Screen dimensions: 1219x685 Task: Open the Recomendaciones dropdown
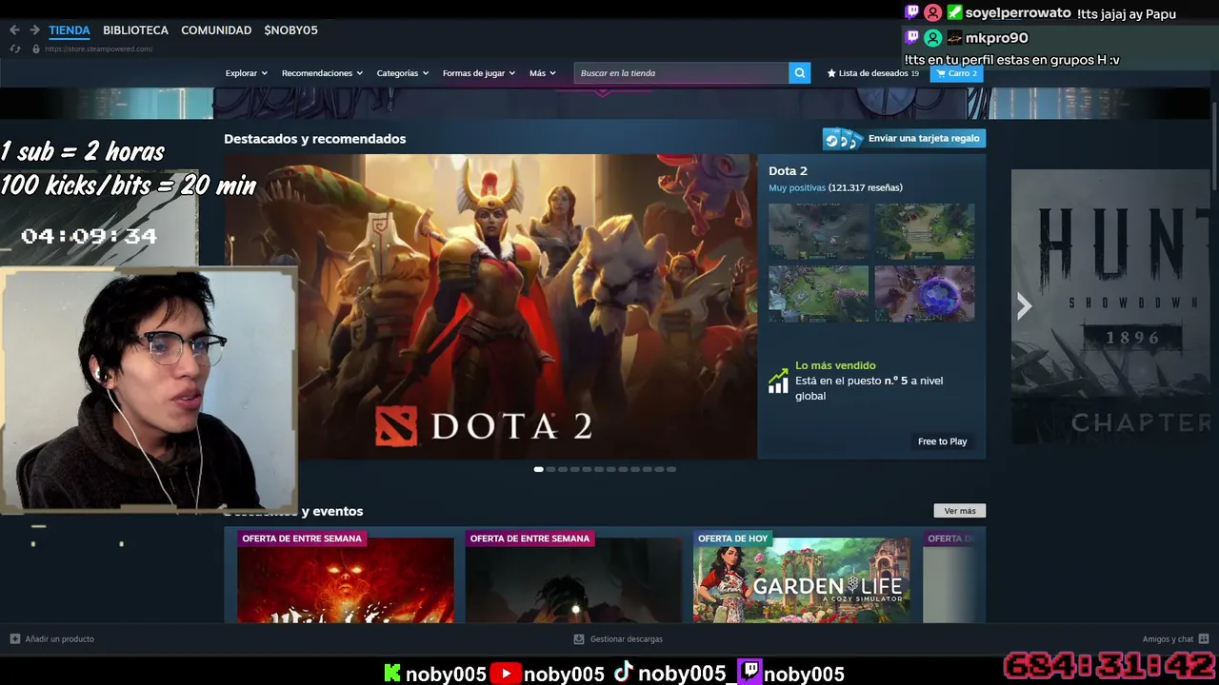(322, 73)
